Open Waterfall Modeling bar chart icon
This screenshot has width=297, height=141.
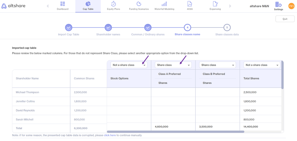click(x=164, y=4)
